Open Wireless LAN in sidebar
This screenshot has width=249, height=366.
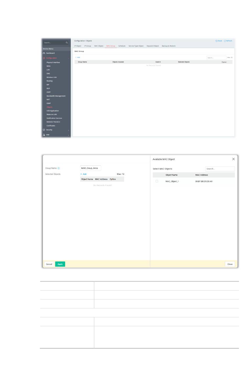click(x=52, y=77)
